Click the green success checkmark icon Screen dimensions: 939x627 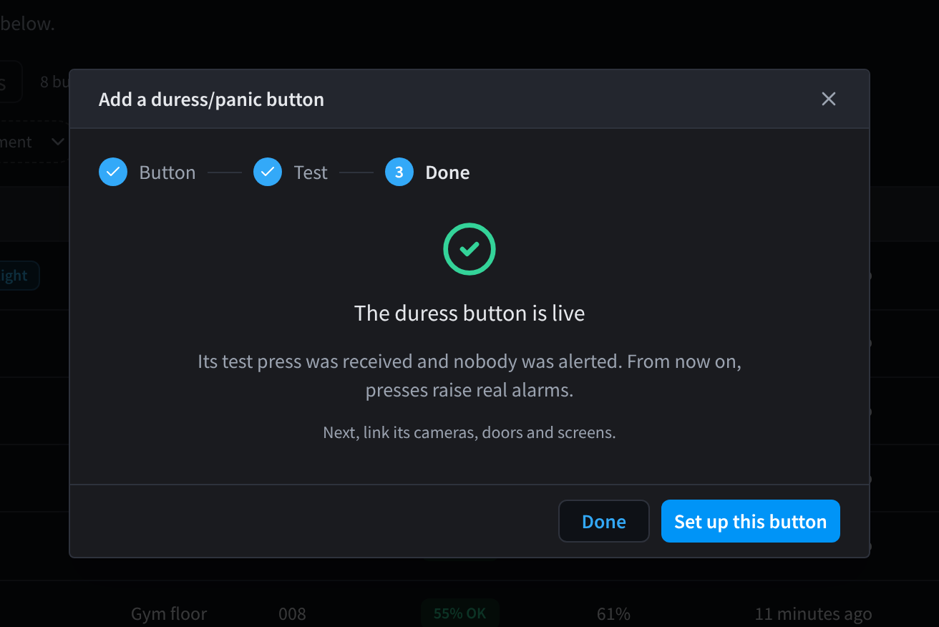pos(469,249)
